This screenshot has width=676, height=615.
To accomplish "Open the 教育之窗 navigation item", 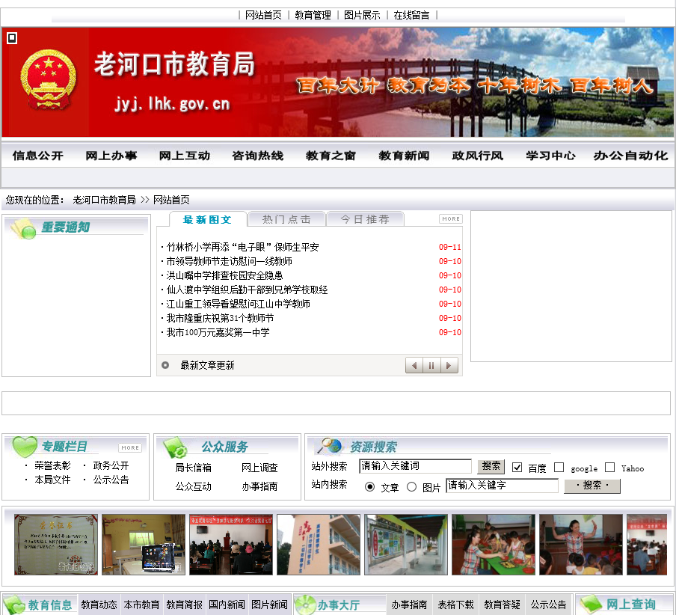I will [331, 156].
